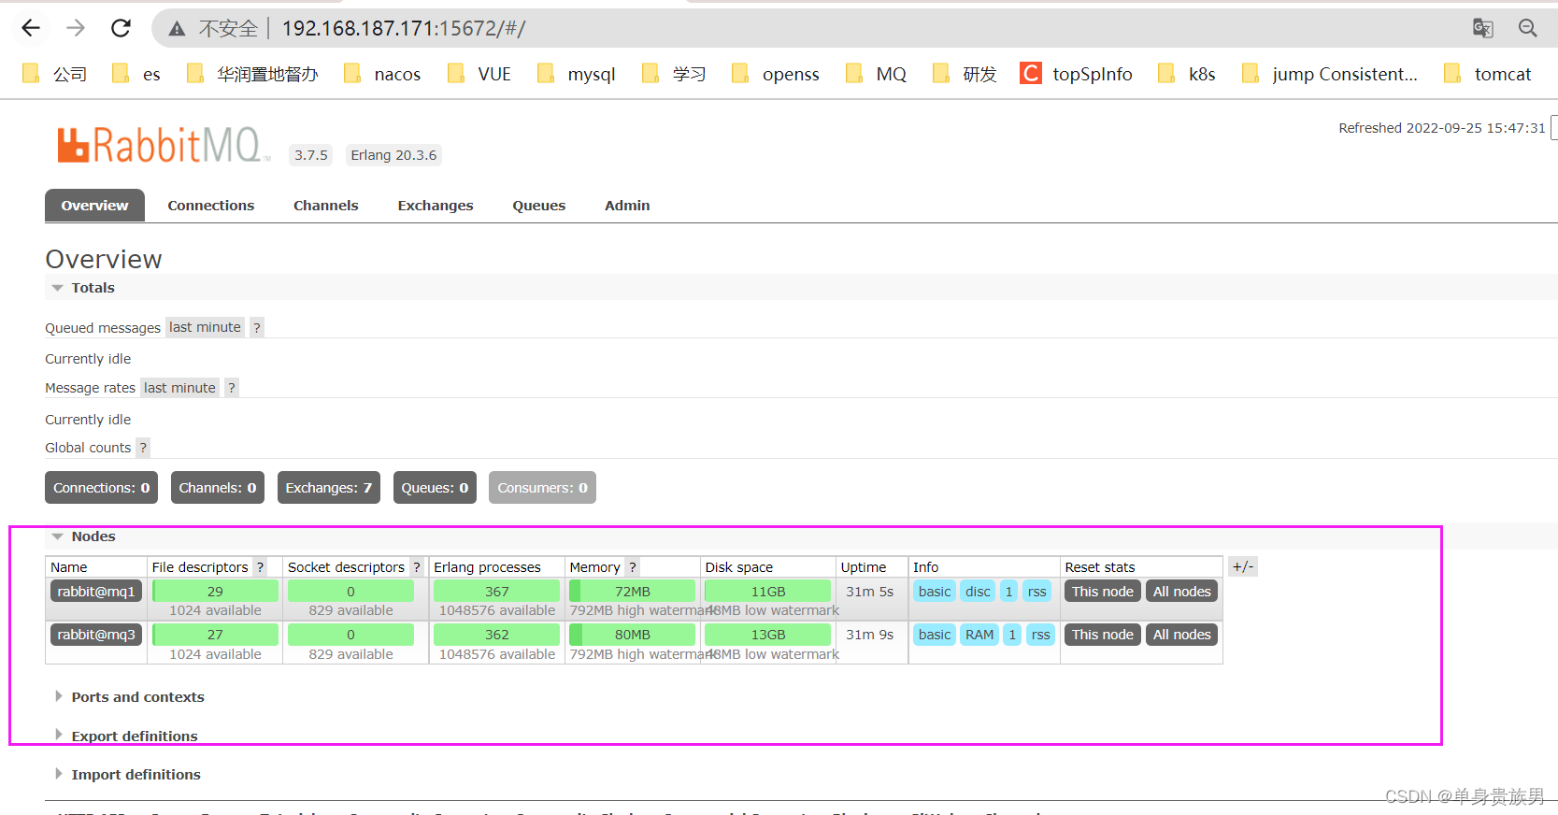Switch to the Overview tab

coord(94,206)
